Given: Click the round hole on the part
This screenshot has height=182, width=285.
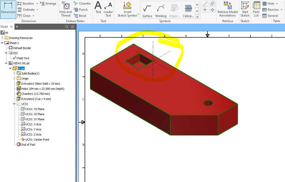Looking at the screenshot, I should click(x=208, y=103).
